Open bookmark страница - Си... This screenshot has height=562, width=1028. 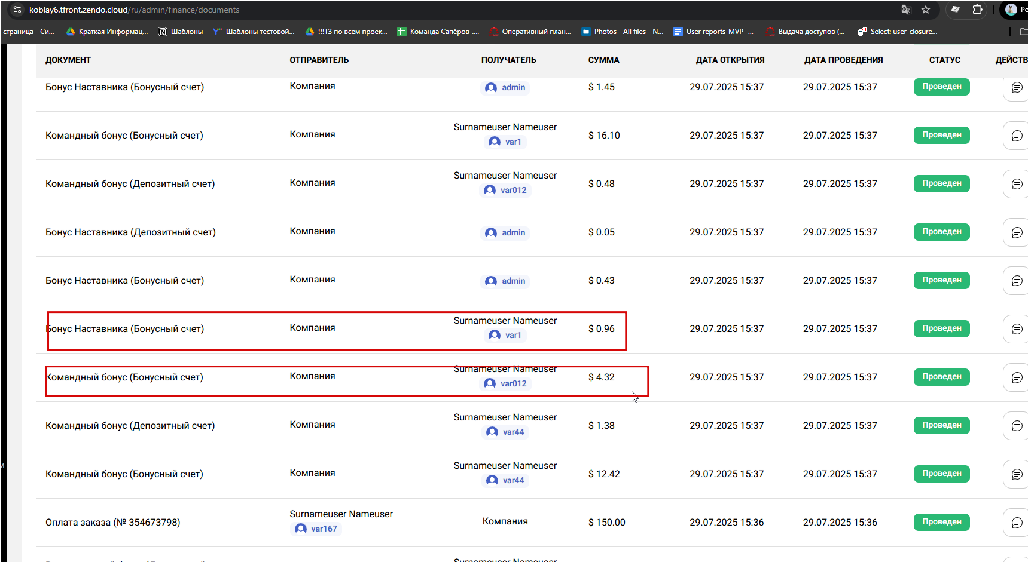click(28, 32)
